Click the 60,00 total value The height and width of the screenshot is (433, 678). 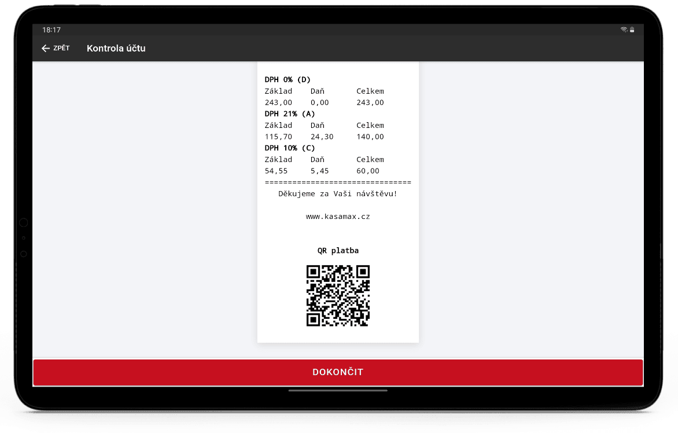coord(367,171)
